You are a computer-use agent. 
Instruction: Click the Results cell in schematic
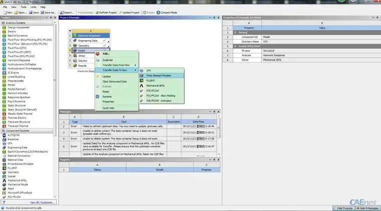click(83, 66)
